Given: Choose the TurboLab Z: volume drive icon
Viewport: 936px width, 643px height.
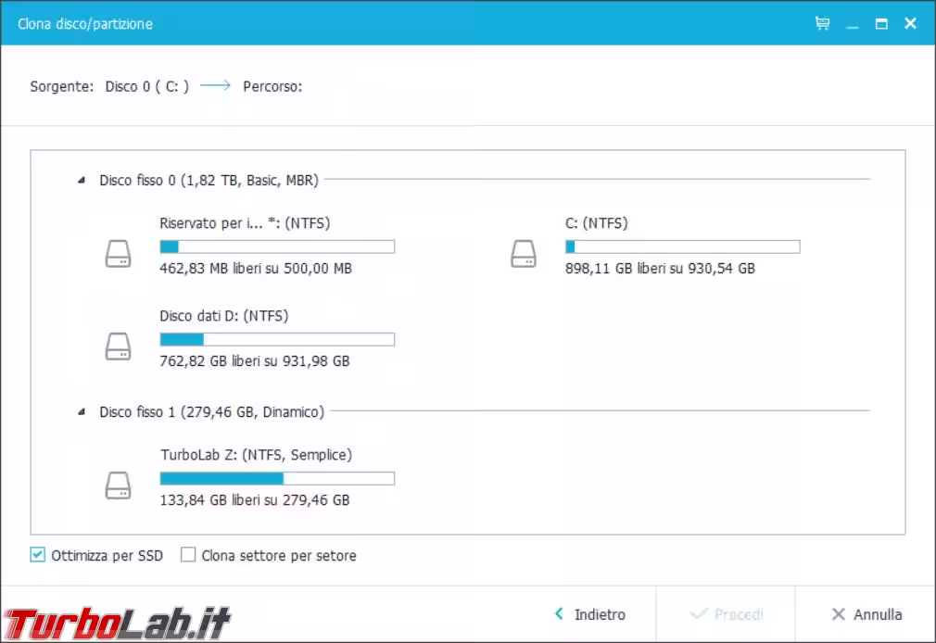Looking at the screenshot, I should [x=118, y=485].
